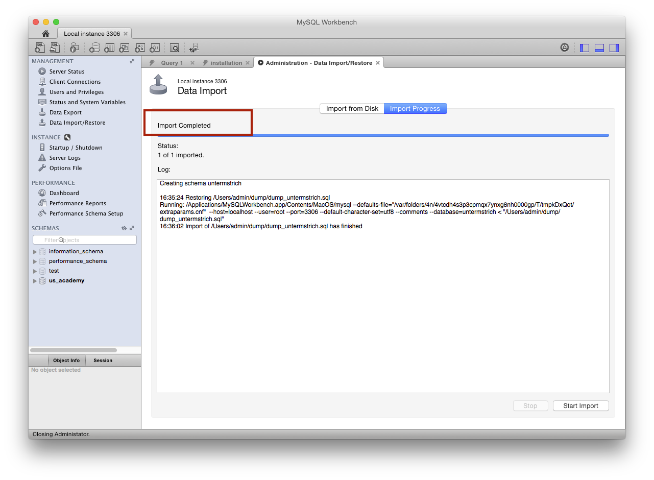Expand the us_academy schema node

coord(35,281)
